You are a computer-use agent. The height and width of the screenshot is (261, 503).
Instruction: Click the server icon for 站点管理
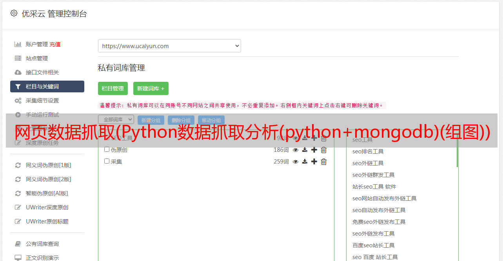(18, 58)
